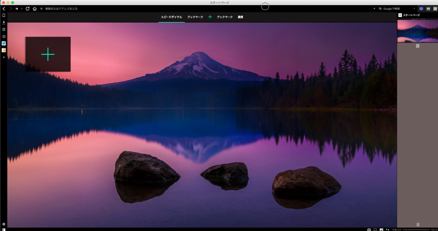Open the History panel

[x=3, y=37]
